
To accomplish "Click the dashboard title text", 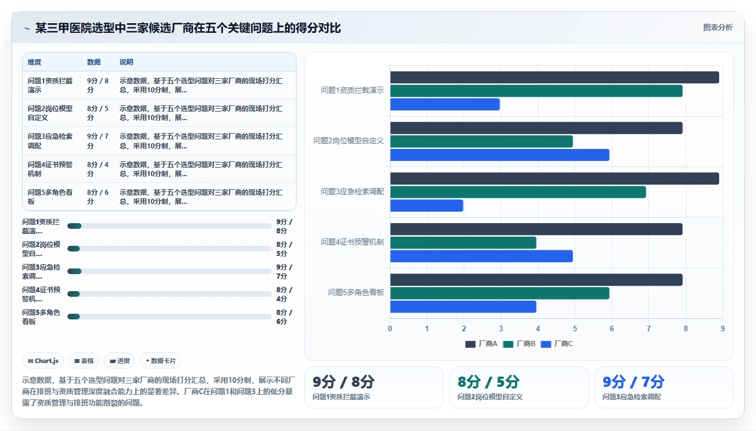I will pyautogui.click(x=188, y=28).
